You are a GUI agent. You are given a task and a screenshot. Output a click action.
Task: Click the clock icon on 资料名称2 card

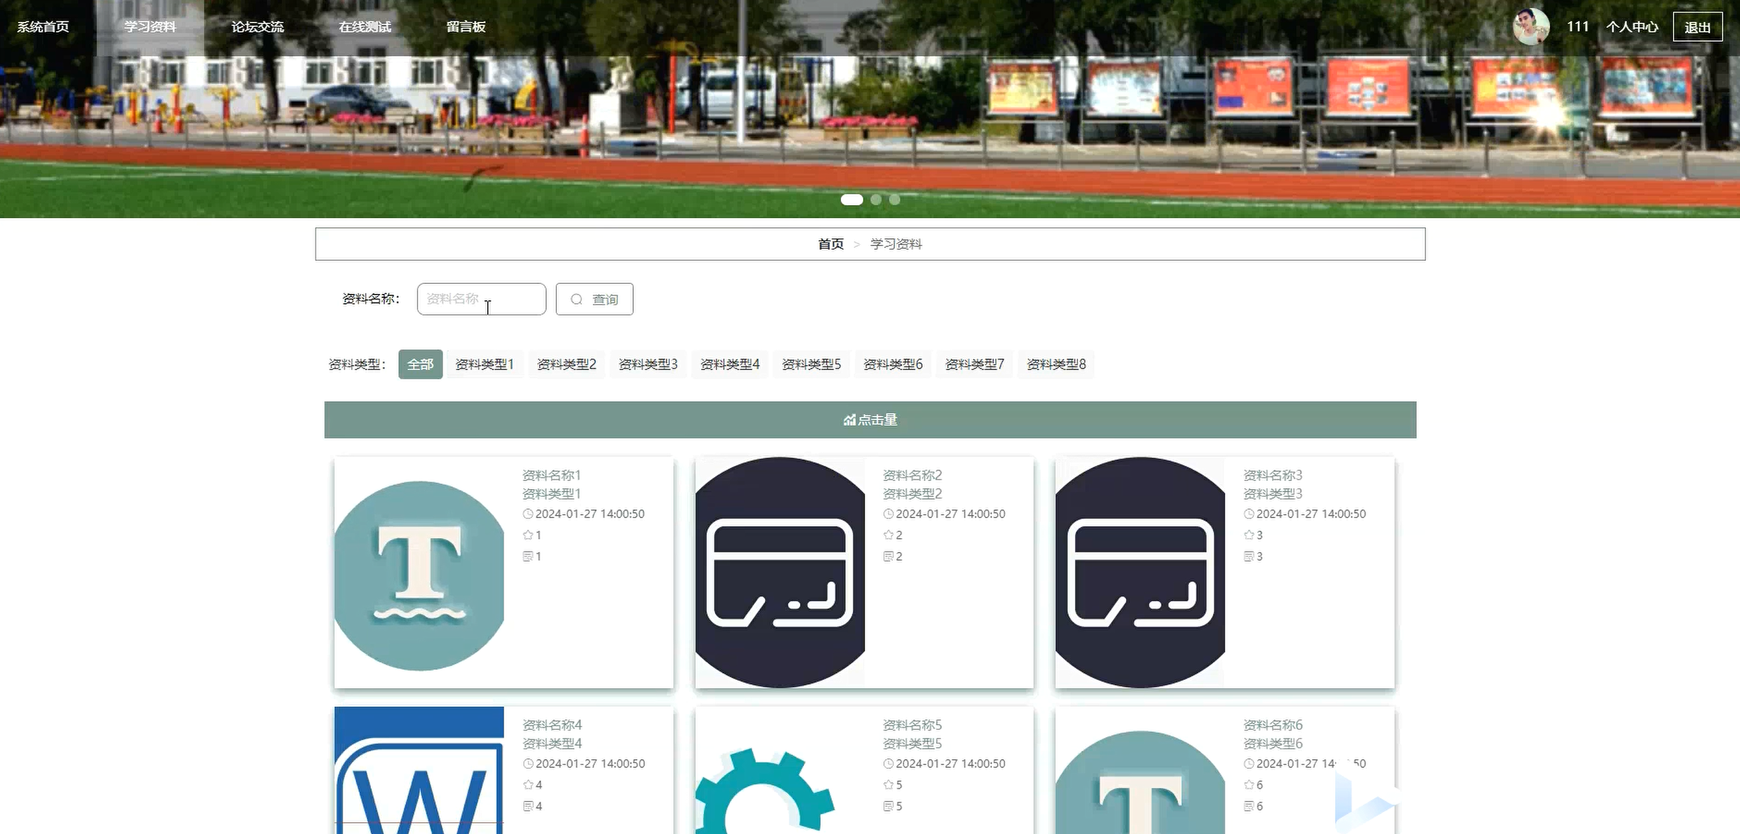888,514
